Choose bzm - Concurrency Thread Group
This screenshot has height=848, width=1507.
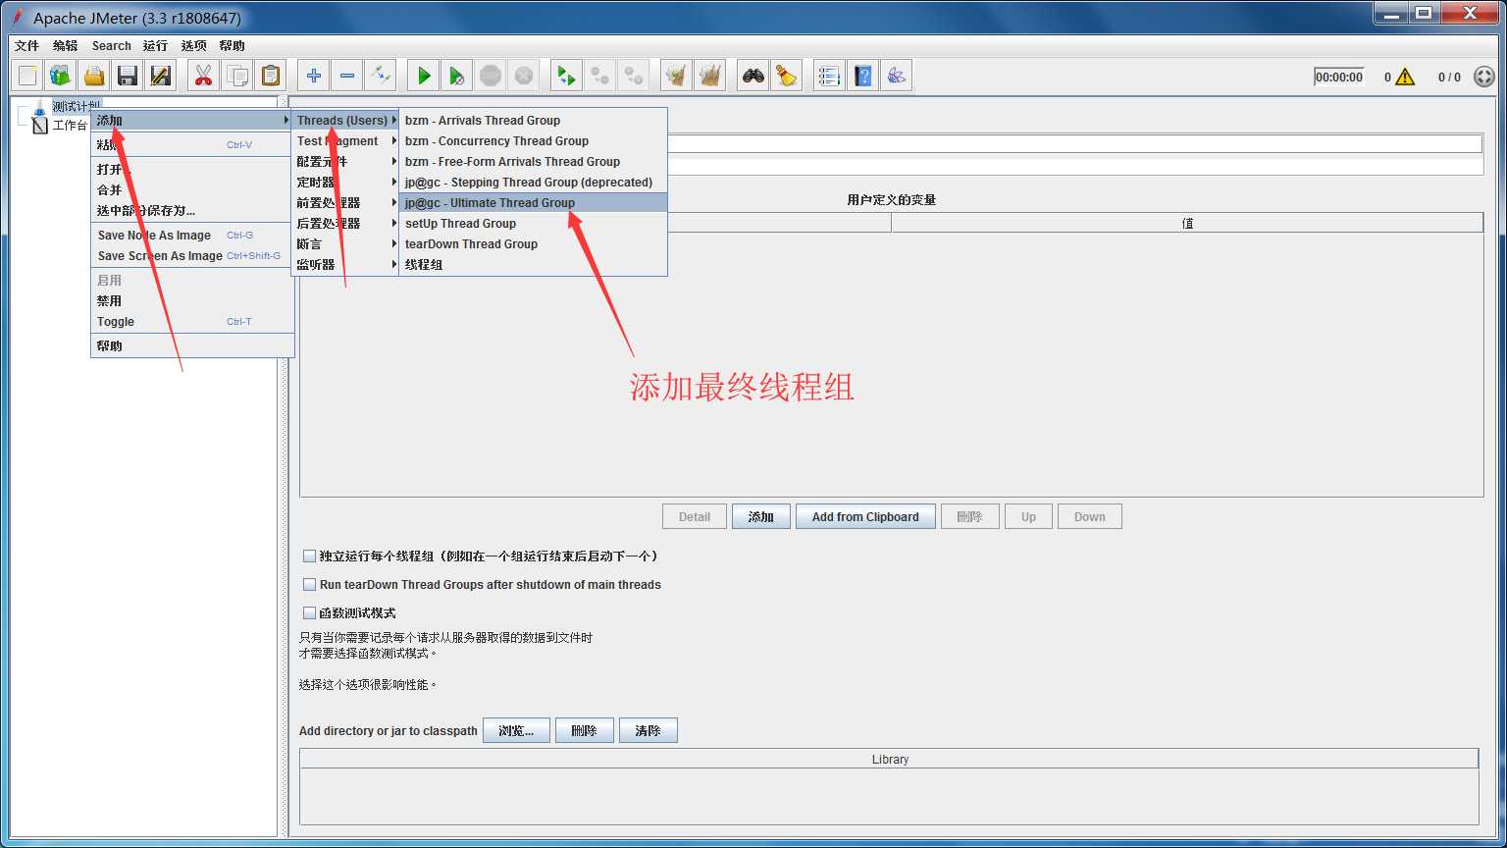click(x=533, y=141)
